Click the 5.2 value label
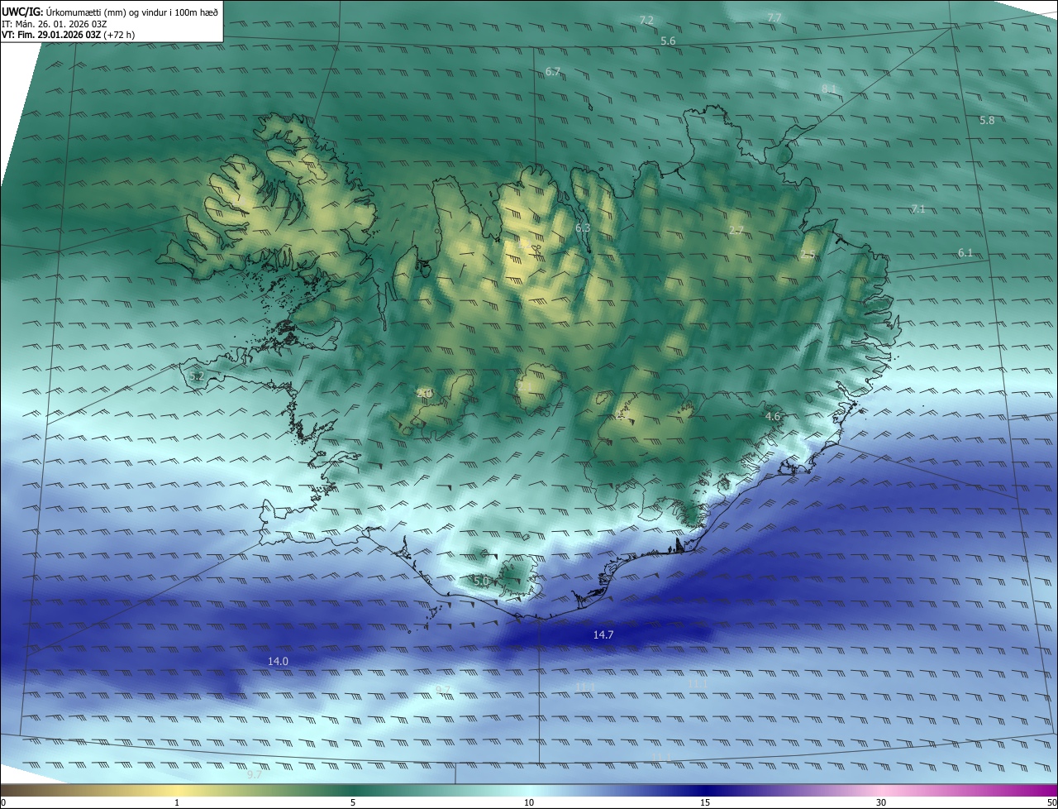The width and height of the screenshot is (1058, 809). click(x=196, y=376)
